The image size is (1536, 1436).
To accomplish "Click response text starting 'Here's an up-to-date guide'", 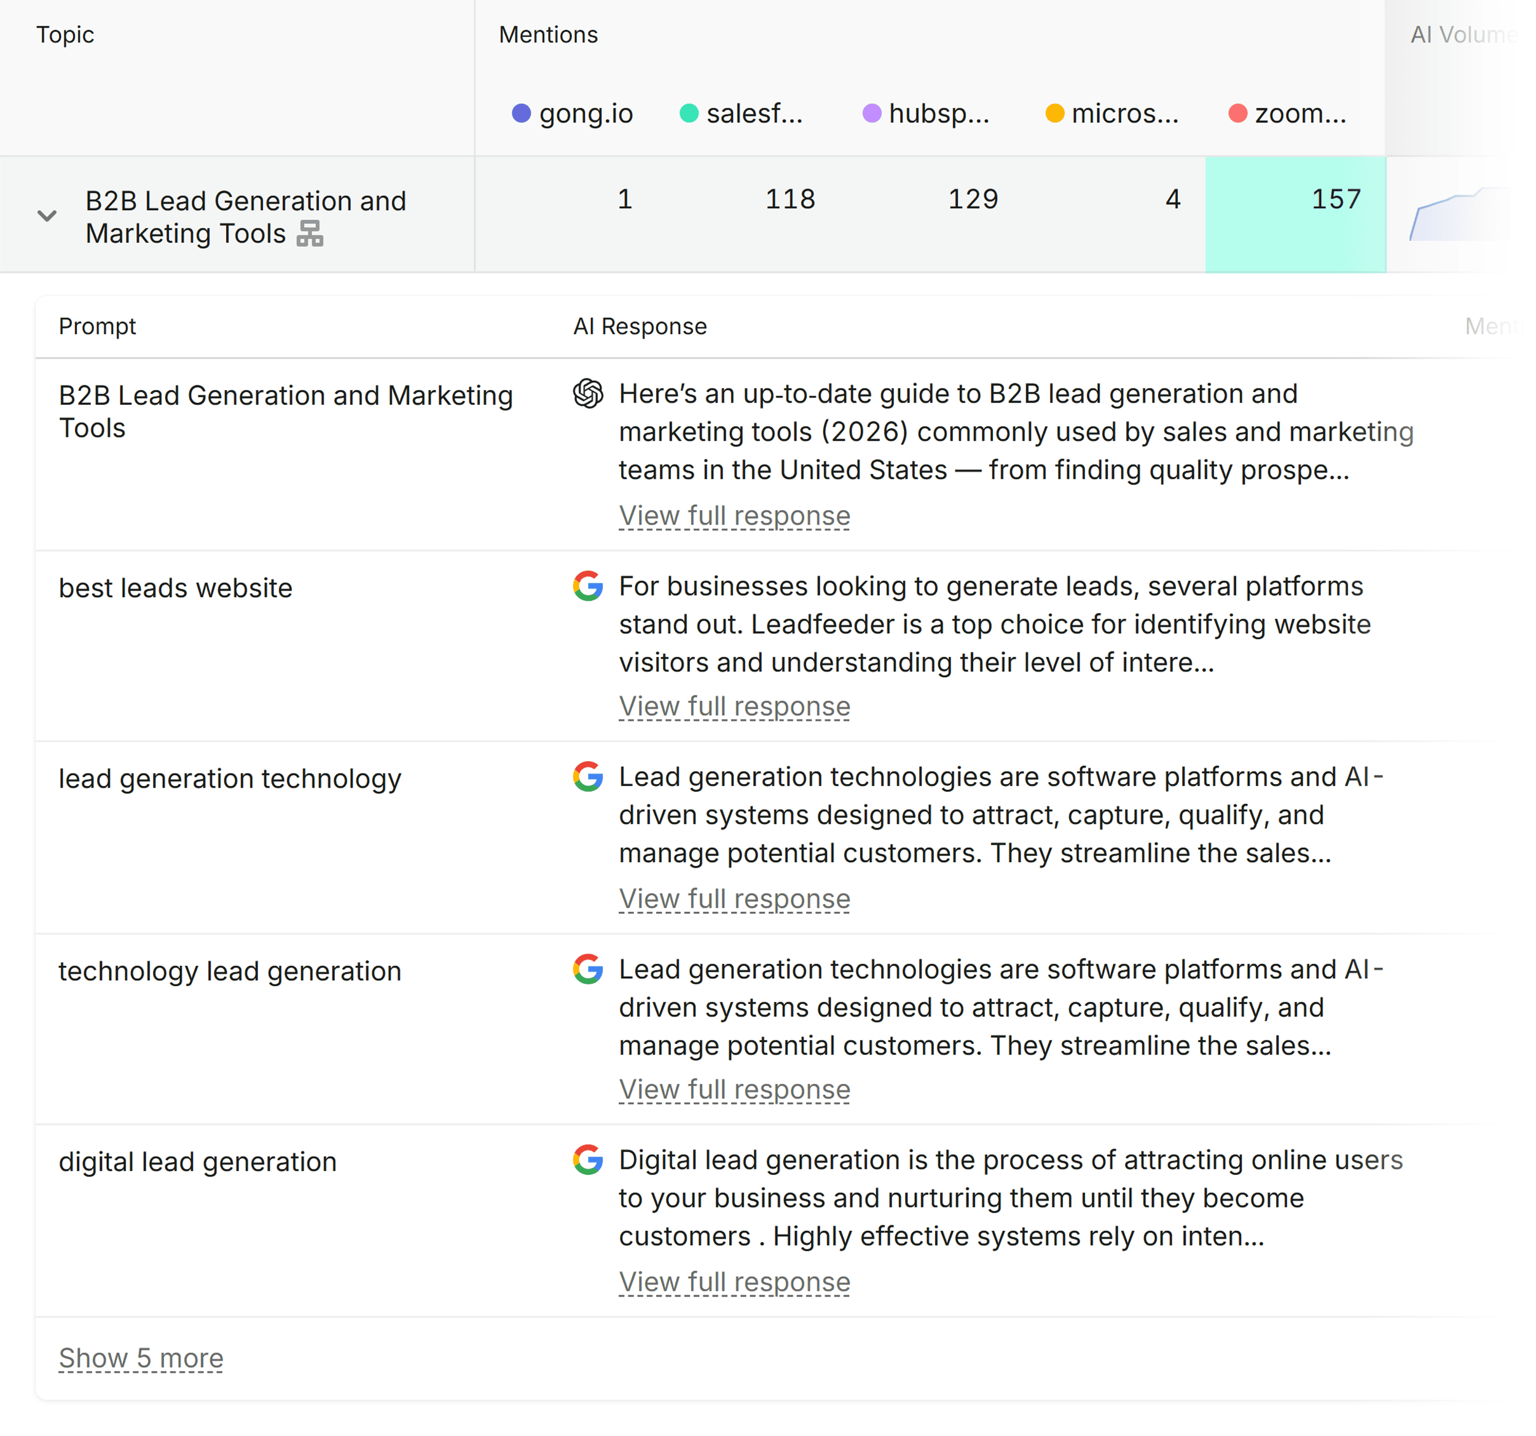I will (x=1016, y=432).
